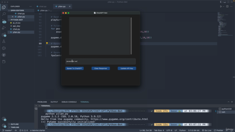Click Ln 99, Col 26 cursor position
Screen dimensions: 235x132
145,131
